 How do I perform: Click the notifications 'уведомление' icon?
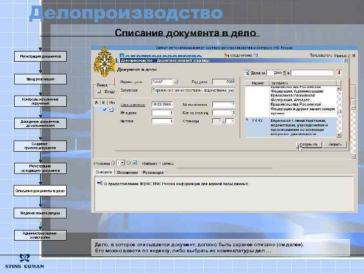click(x=226, y=55)
